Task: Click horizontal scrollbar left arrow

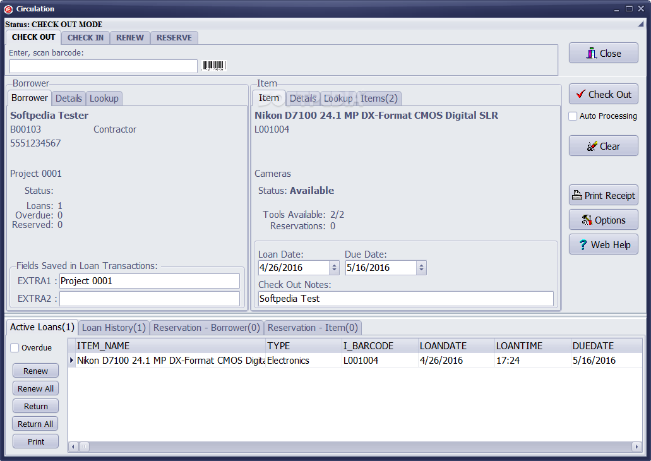Action: pyautogui.click(x=73, y=447)
